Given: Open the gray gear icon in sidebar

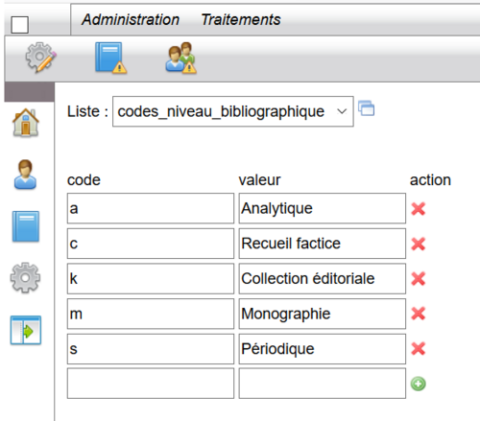Looking at the screenshot, I should tap(25, 278).
